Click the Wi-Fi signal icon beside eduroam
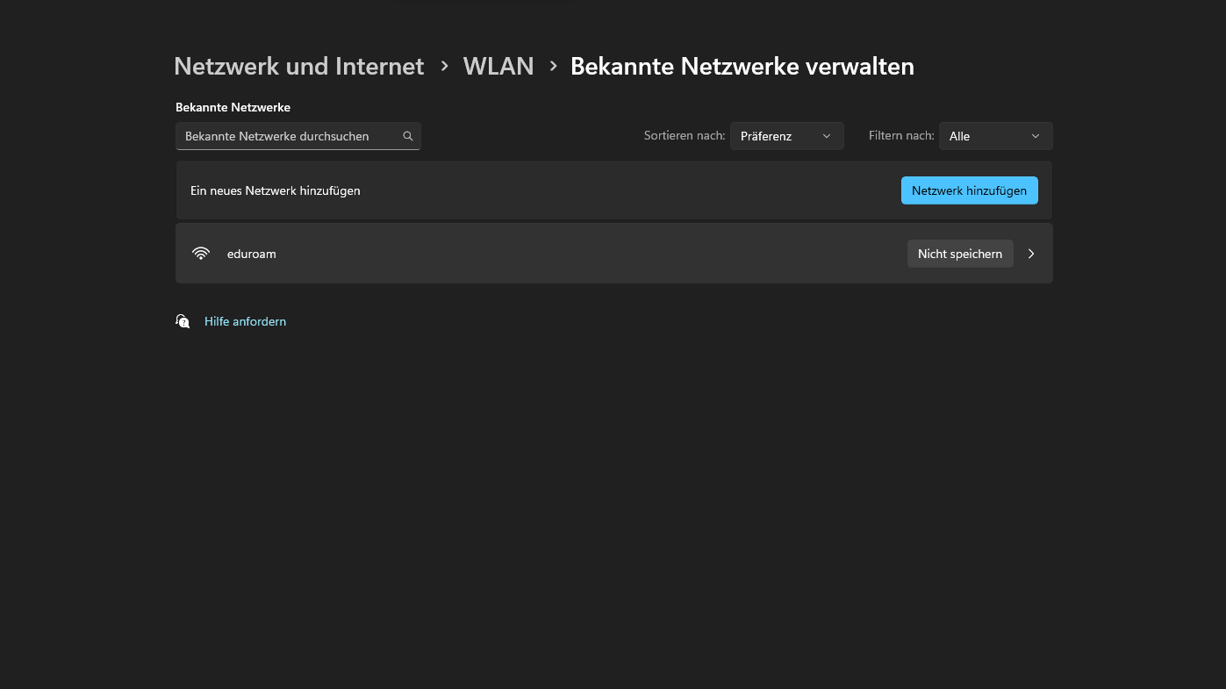Image resolution: width=1226 pixels, height=689 pixels. [201, 254]
